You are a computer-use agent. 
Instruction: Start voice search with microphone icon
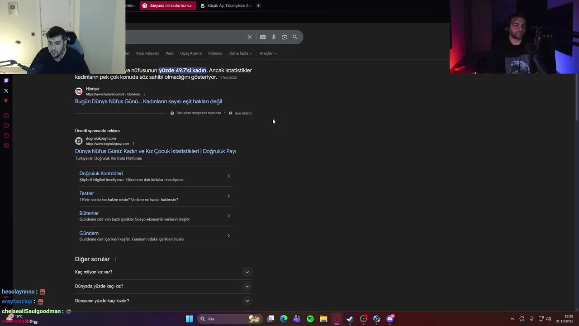274,37
